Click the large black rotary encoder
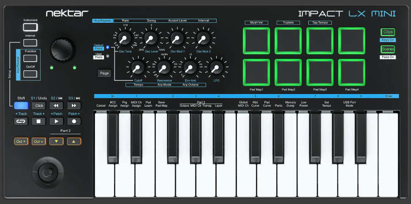This screenshot has height=204, width=411. 62,50
